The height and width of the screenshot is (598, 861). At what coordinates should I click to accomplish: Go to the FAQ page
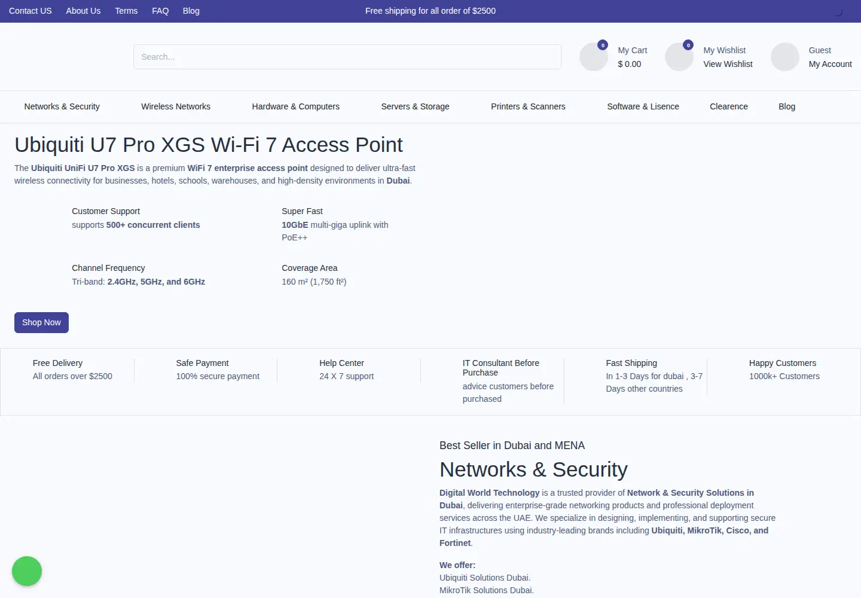[160, 11]
